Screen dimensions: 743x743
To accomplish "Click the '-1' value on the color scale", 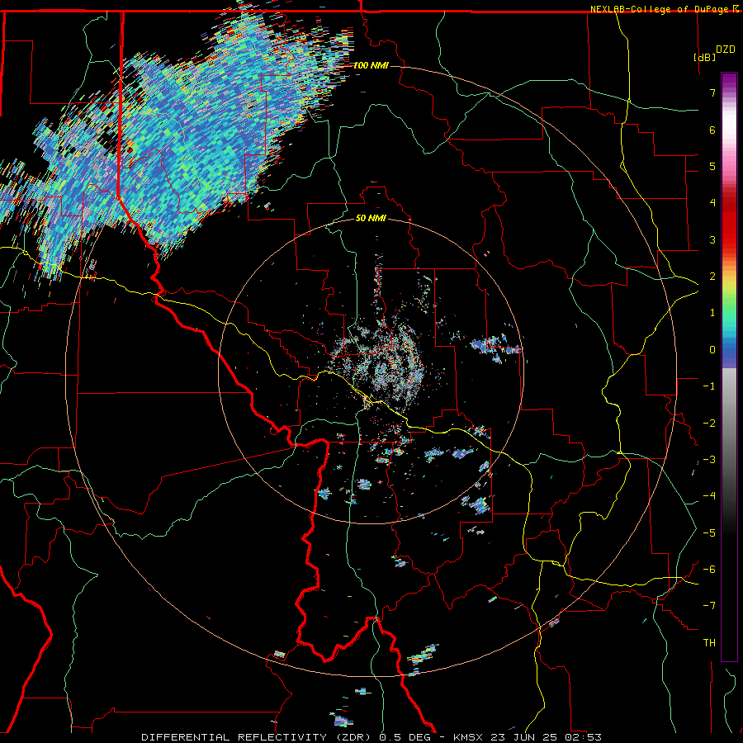I will click(x=709, y=386).
